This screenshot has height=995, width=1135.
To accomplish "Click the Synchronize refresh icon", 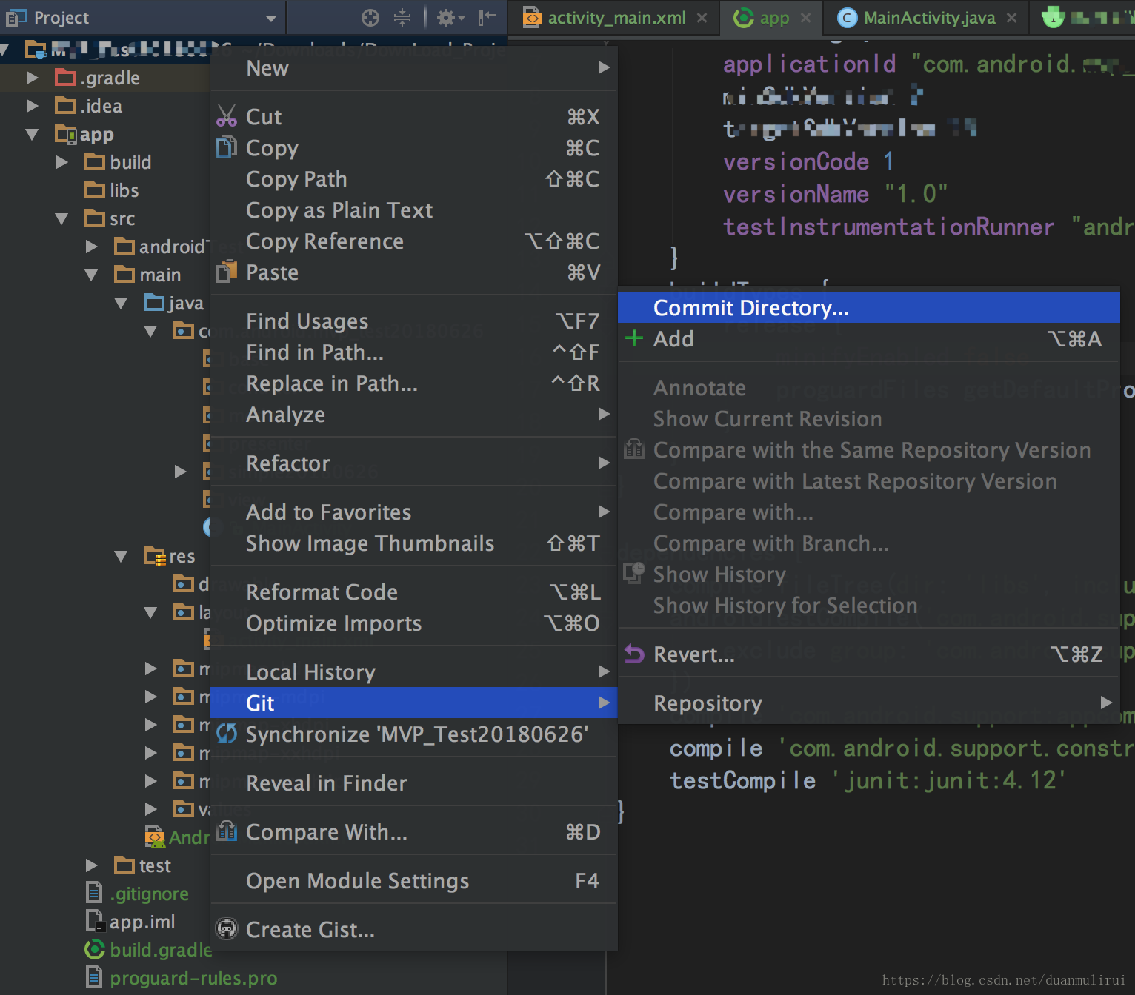I will [x=227, y=734].
